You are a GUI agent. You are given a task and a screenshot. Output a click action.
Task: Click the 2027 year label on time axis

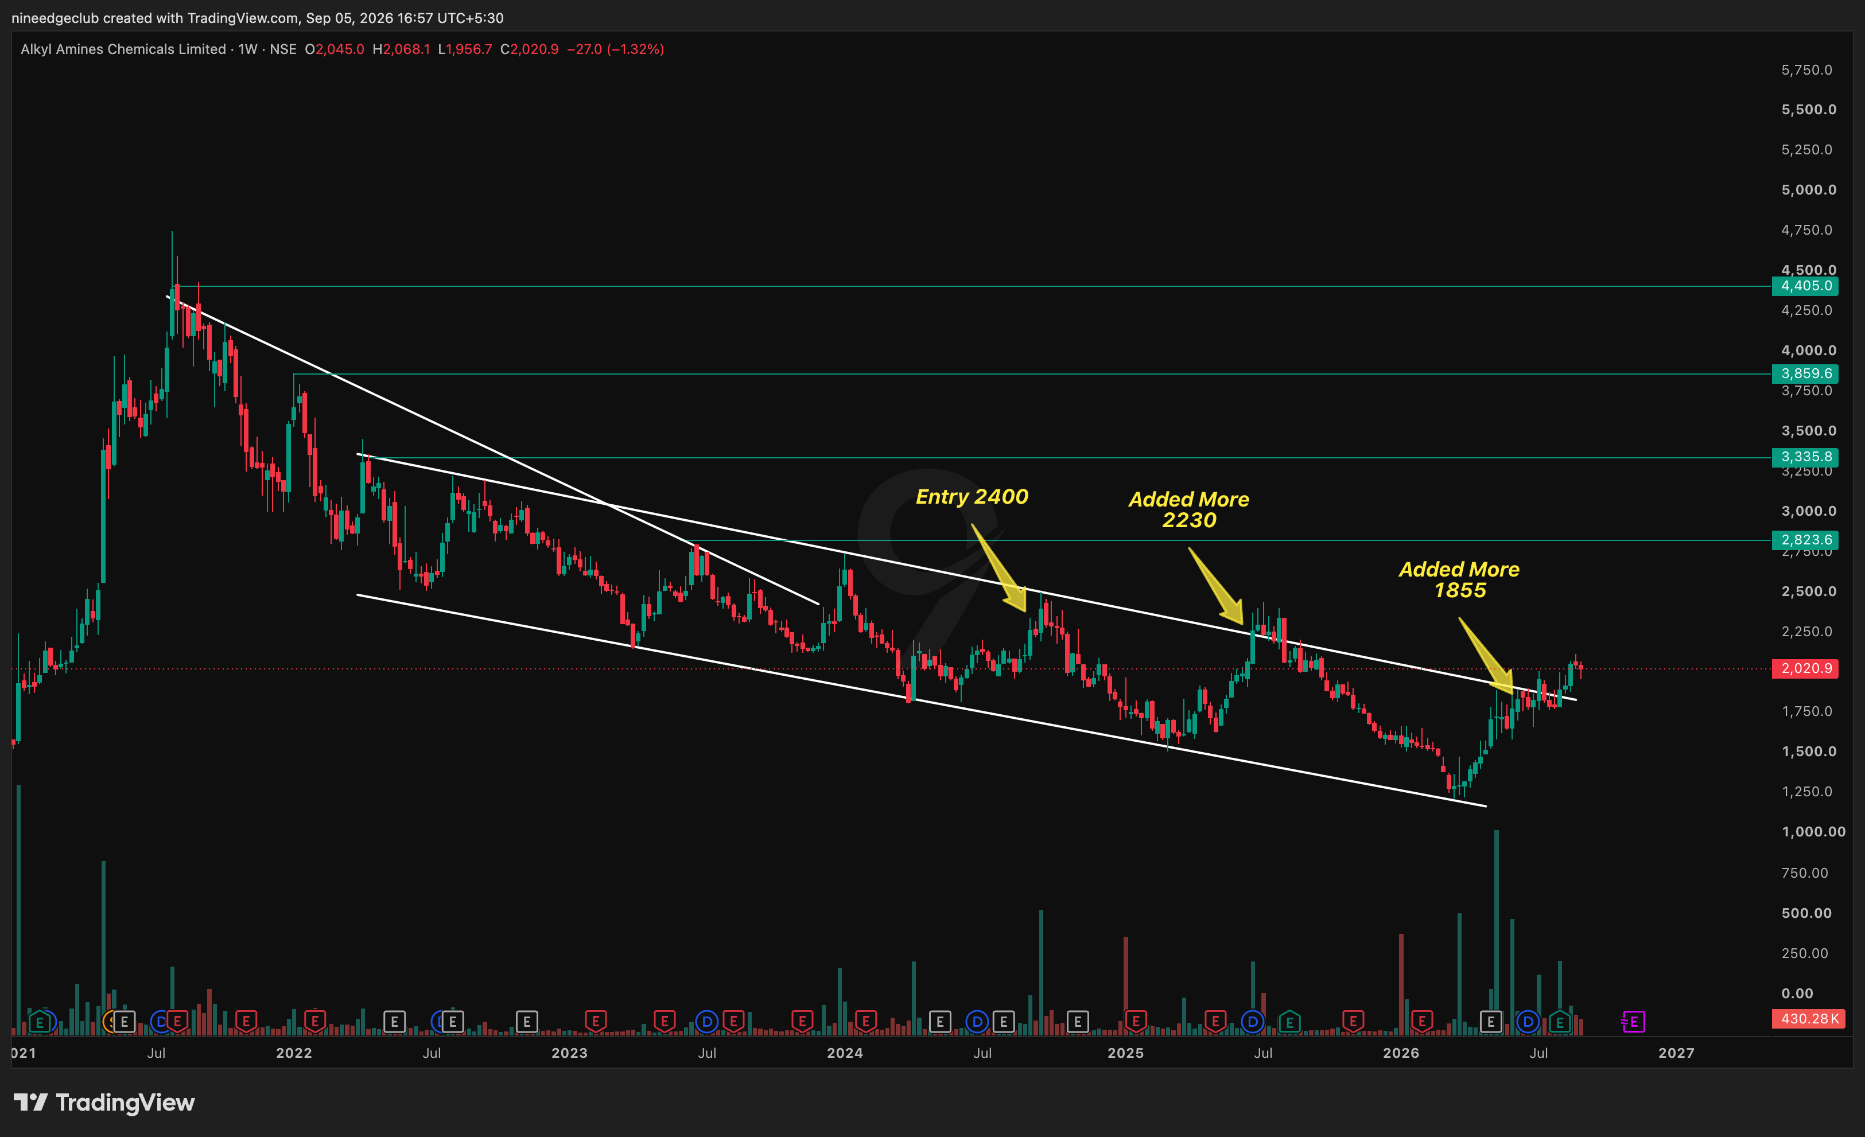1677,1053
